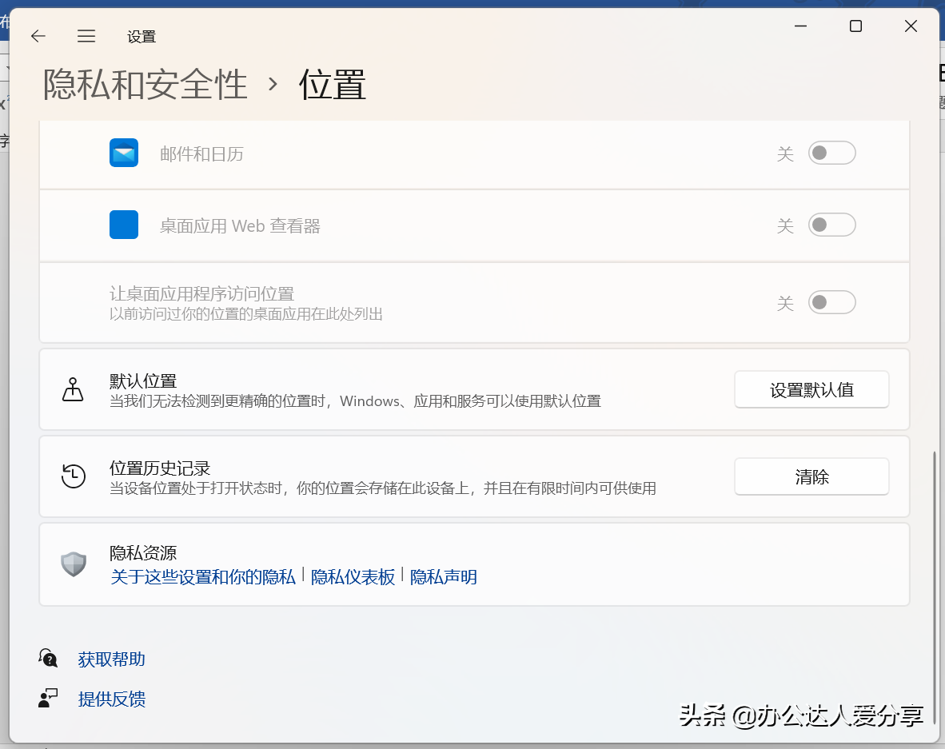945x749 pixels.
Task: Click 隐私和安全性 in the breadcrumb
Action: pyautogui.click(x=146, y=84)
